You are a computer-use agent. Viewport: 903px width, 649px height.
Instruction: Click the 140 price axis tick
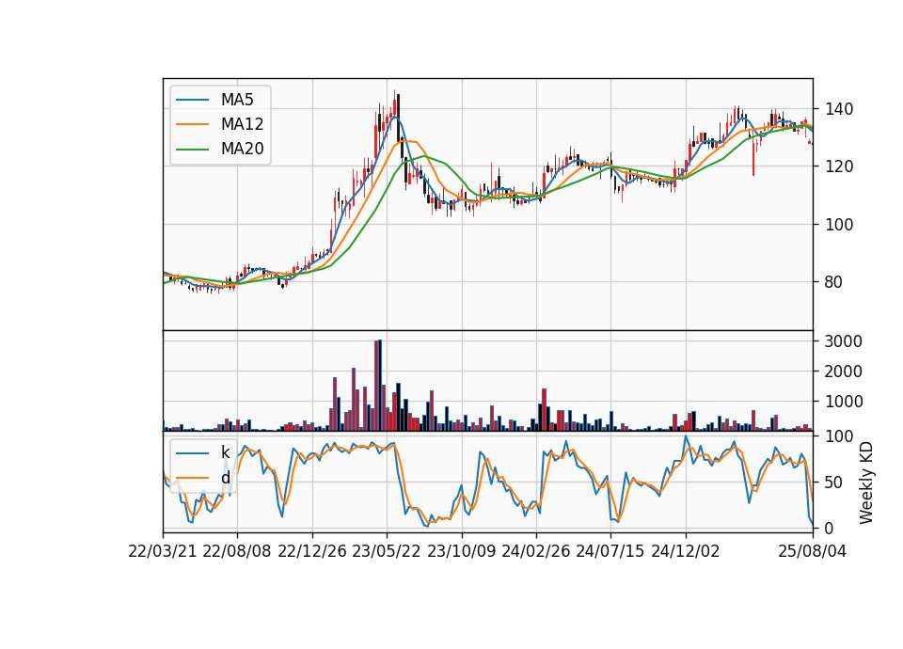click(x=838, y=109)
